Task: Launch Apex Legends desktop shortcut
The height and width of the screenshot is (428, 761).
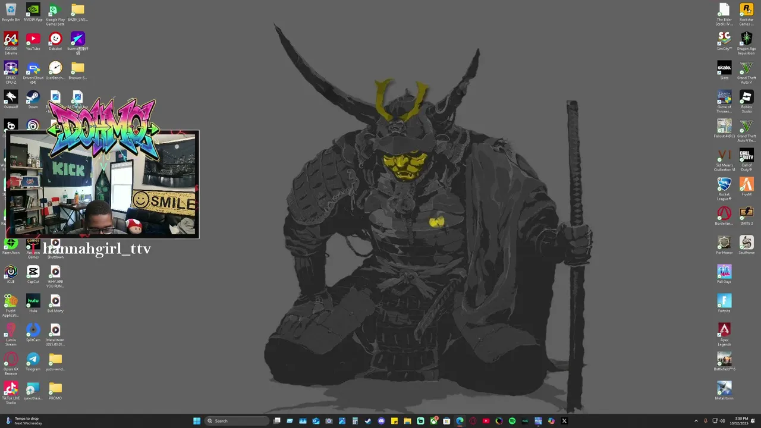Action: point(724,335)
